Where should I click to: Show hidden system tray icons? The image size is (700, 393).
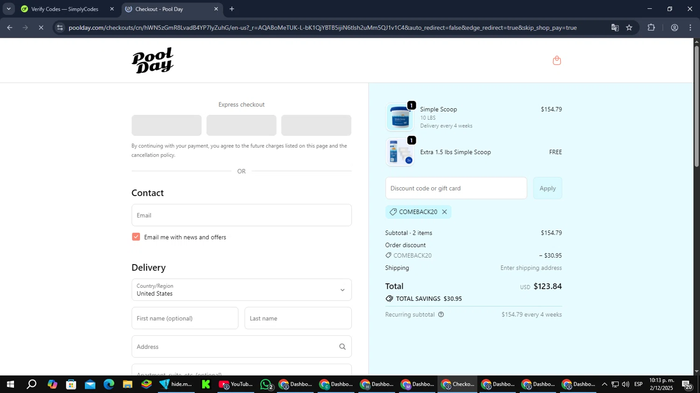pos(604,384)
